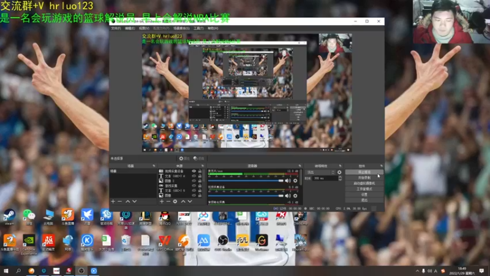Open the Recycle Bin desktop icon
Image resolution: width=490 pixels, height=276 pixels.
(126, 243)
